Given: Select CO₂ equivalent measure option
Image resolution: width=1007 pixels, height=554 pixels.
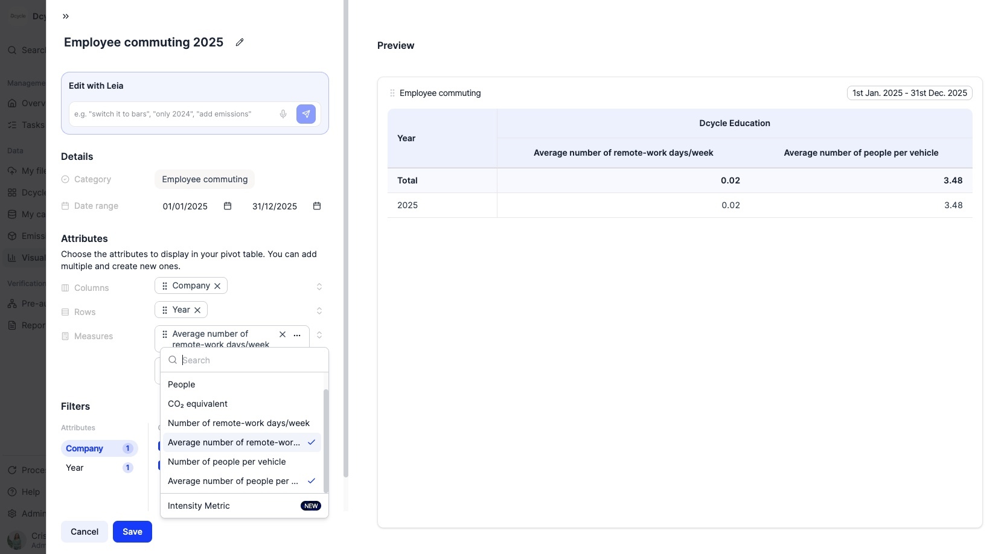Looking at the screenshot, I should pyautogui.click(x=242, y=404).
